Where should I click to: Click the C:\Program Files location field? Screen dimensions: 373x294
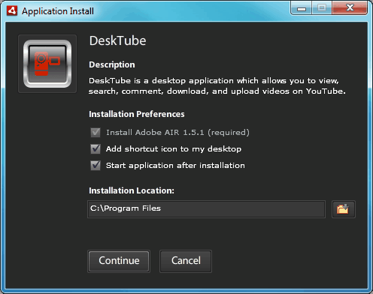[x=206, y=209]
